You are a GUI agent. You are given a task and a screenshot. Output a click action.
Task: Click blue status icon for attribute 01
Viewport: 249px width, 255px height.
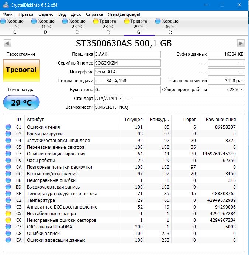pos(8,127)
